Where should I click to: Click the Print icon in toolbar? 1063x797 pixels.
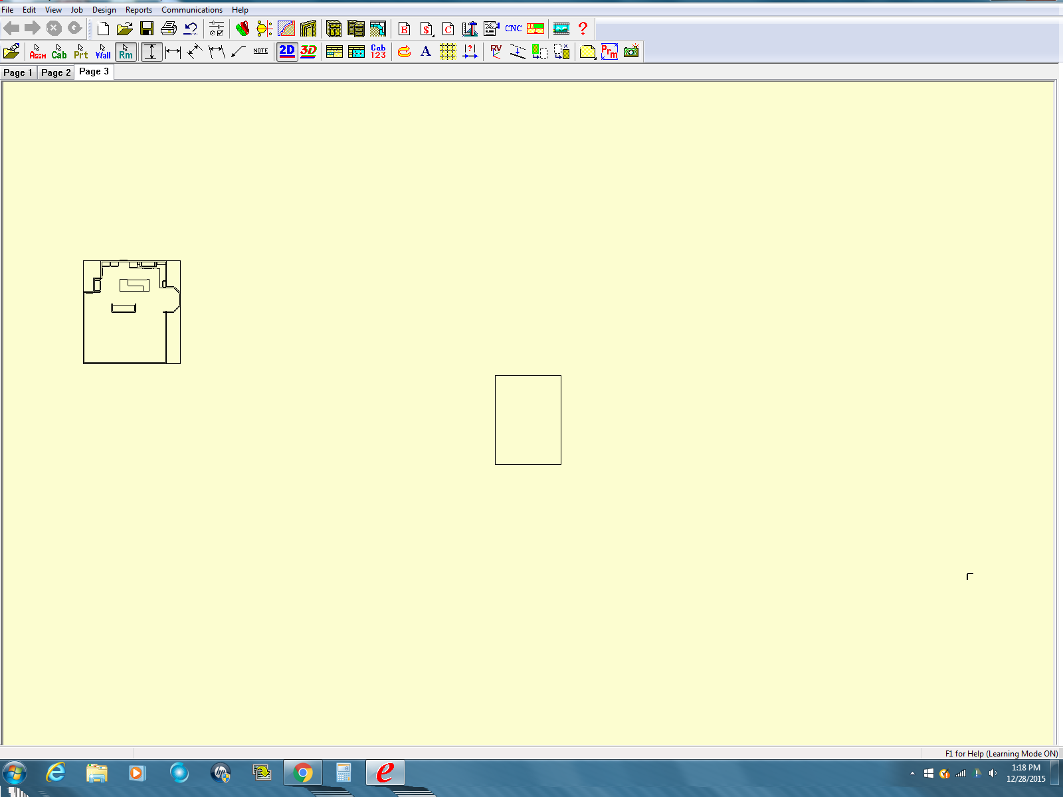169,29
